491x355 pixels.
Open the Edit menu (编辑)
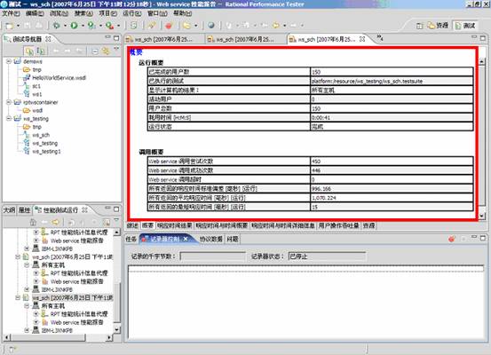tap(35, 13)
